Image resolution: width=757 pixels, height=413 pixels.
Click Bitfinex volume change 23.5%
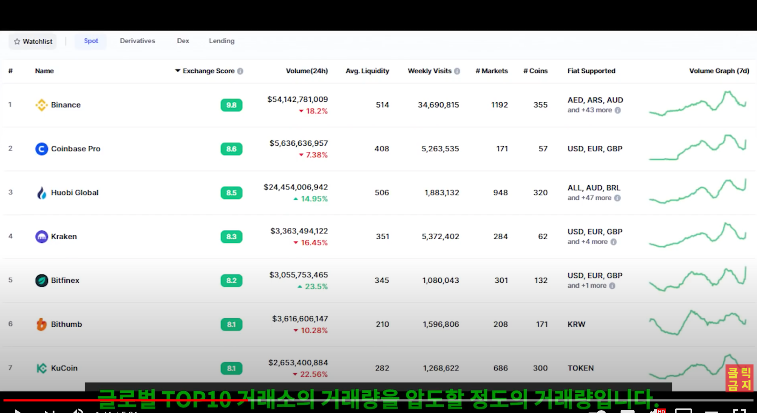click(313, 287)
